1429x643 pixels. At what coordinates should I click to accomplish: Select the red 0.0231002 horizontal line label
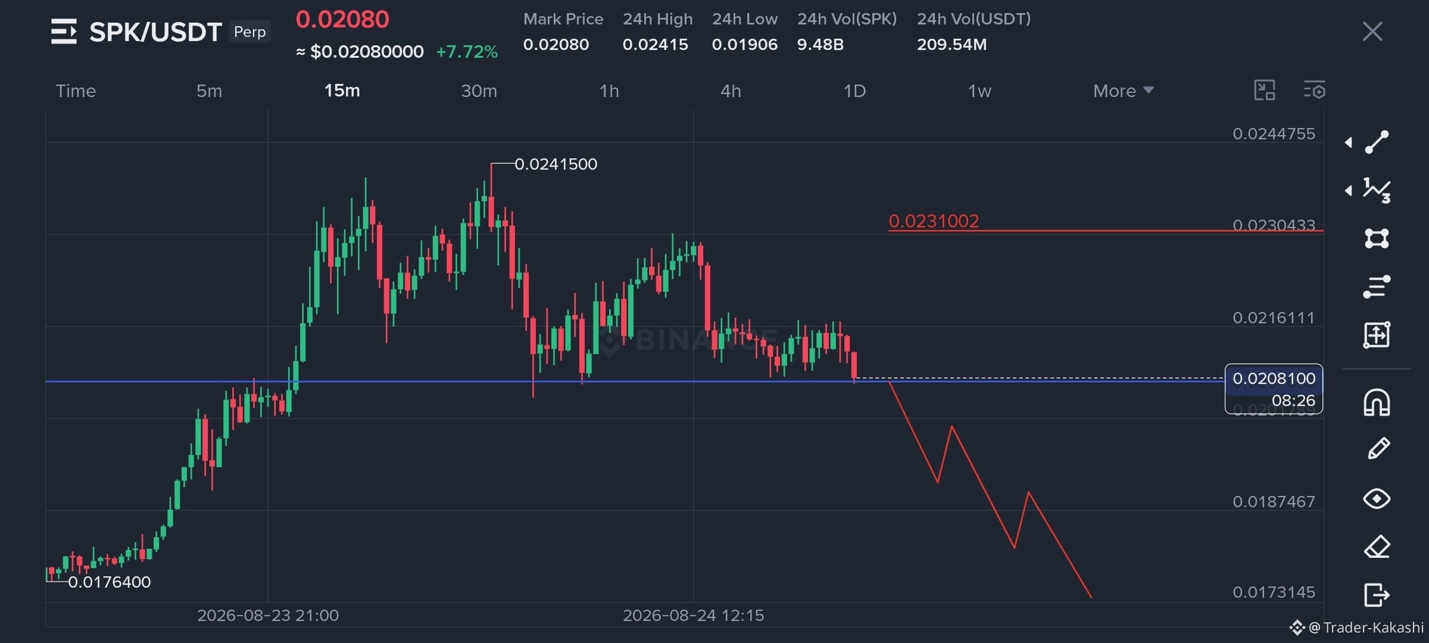[934, 221]
